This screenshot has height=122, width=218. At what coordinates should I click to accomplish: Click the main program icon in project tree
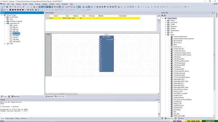tap(7, 19)
